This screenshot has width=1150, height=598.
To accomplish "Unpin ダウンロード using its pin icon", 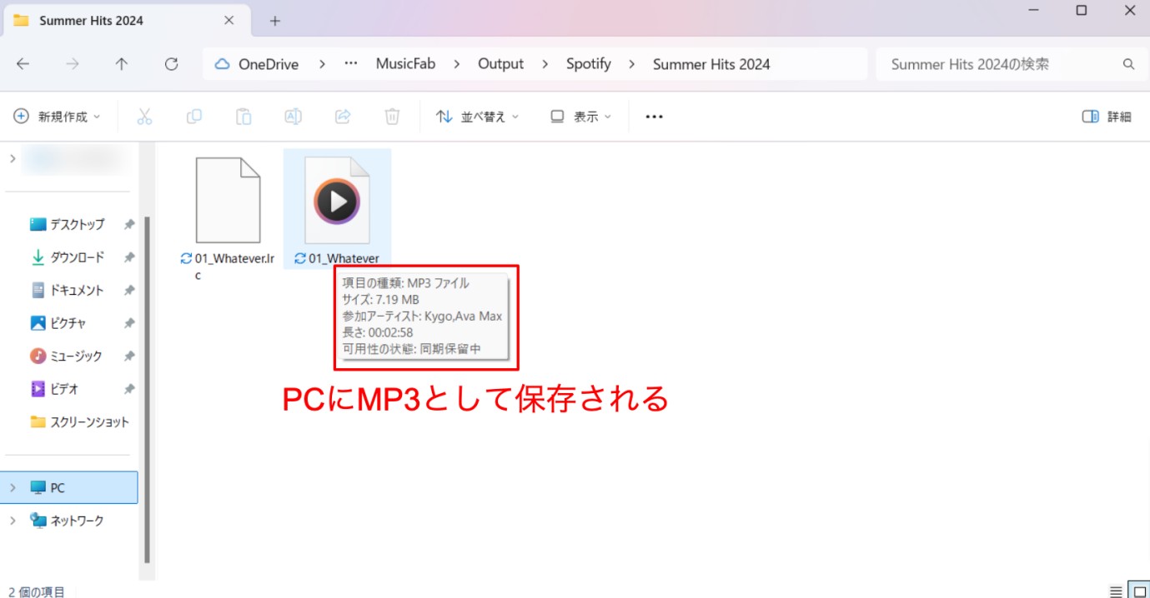I will 129,257.
